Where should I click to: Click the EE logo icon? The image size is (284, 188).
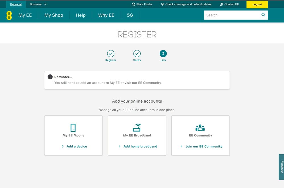click(x=9, y=15)
